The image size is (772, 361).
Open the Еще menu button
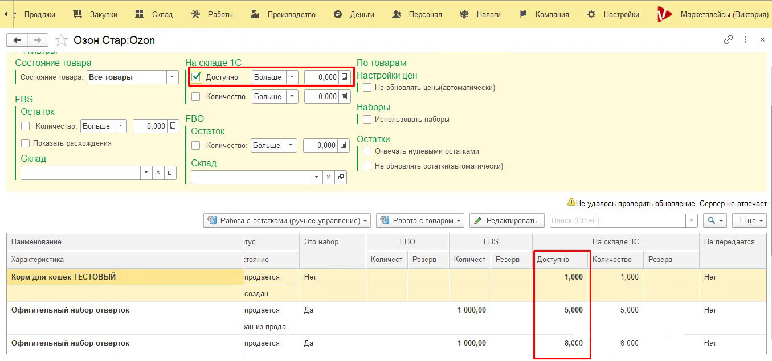750,220
